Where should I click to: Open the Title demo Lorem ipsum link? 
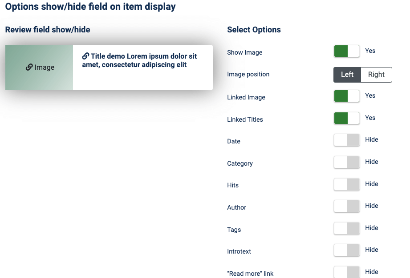click(139, 60)
